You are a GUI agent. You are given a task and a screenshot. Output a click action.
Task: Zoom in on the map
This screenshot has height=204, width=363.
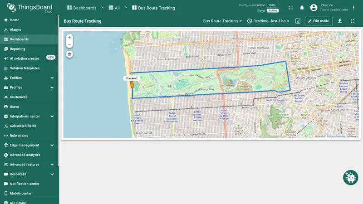(x=69, y=38)
